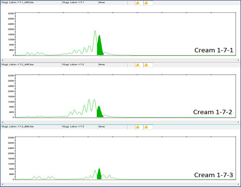Click the horizontal scrollbar track below Cream 1-7-2 plot
The height and width of the screenshot is (187, 241).
(x=120, y=122)
